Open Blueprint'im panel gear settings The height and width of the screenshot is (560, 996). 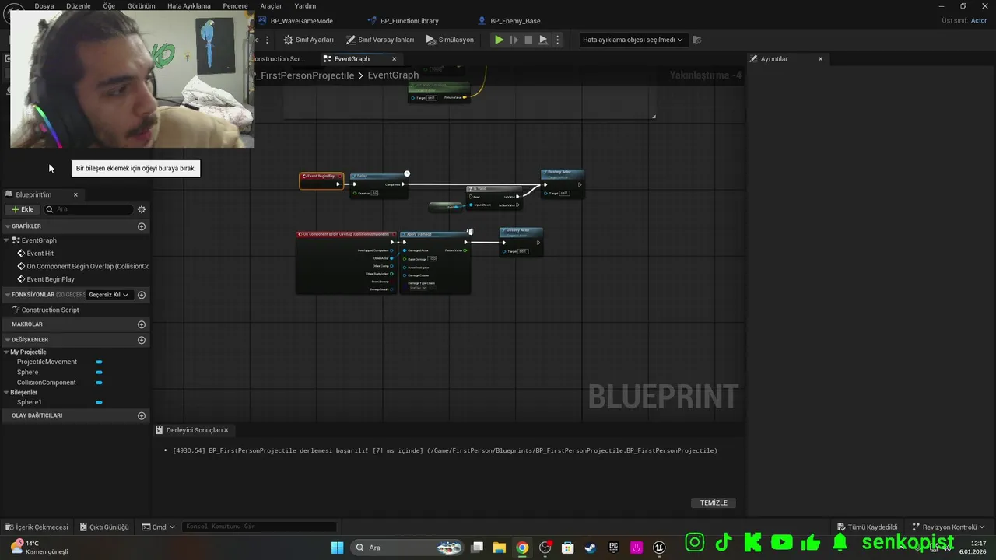click(142, 209)
